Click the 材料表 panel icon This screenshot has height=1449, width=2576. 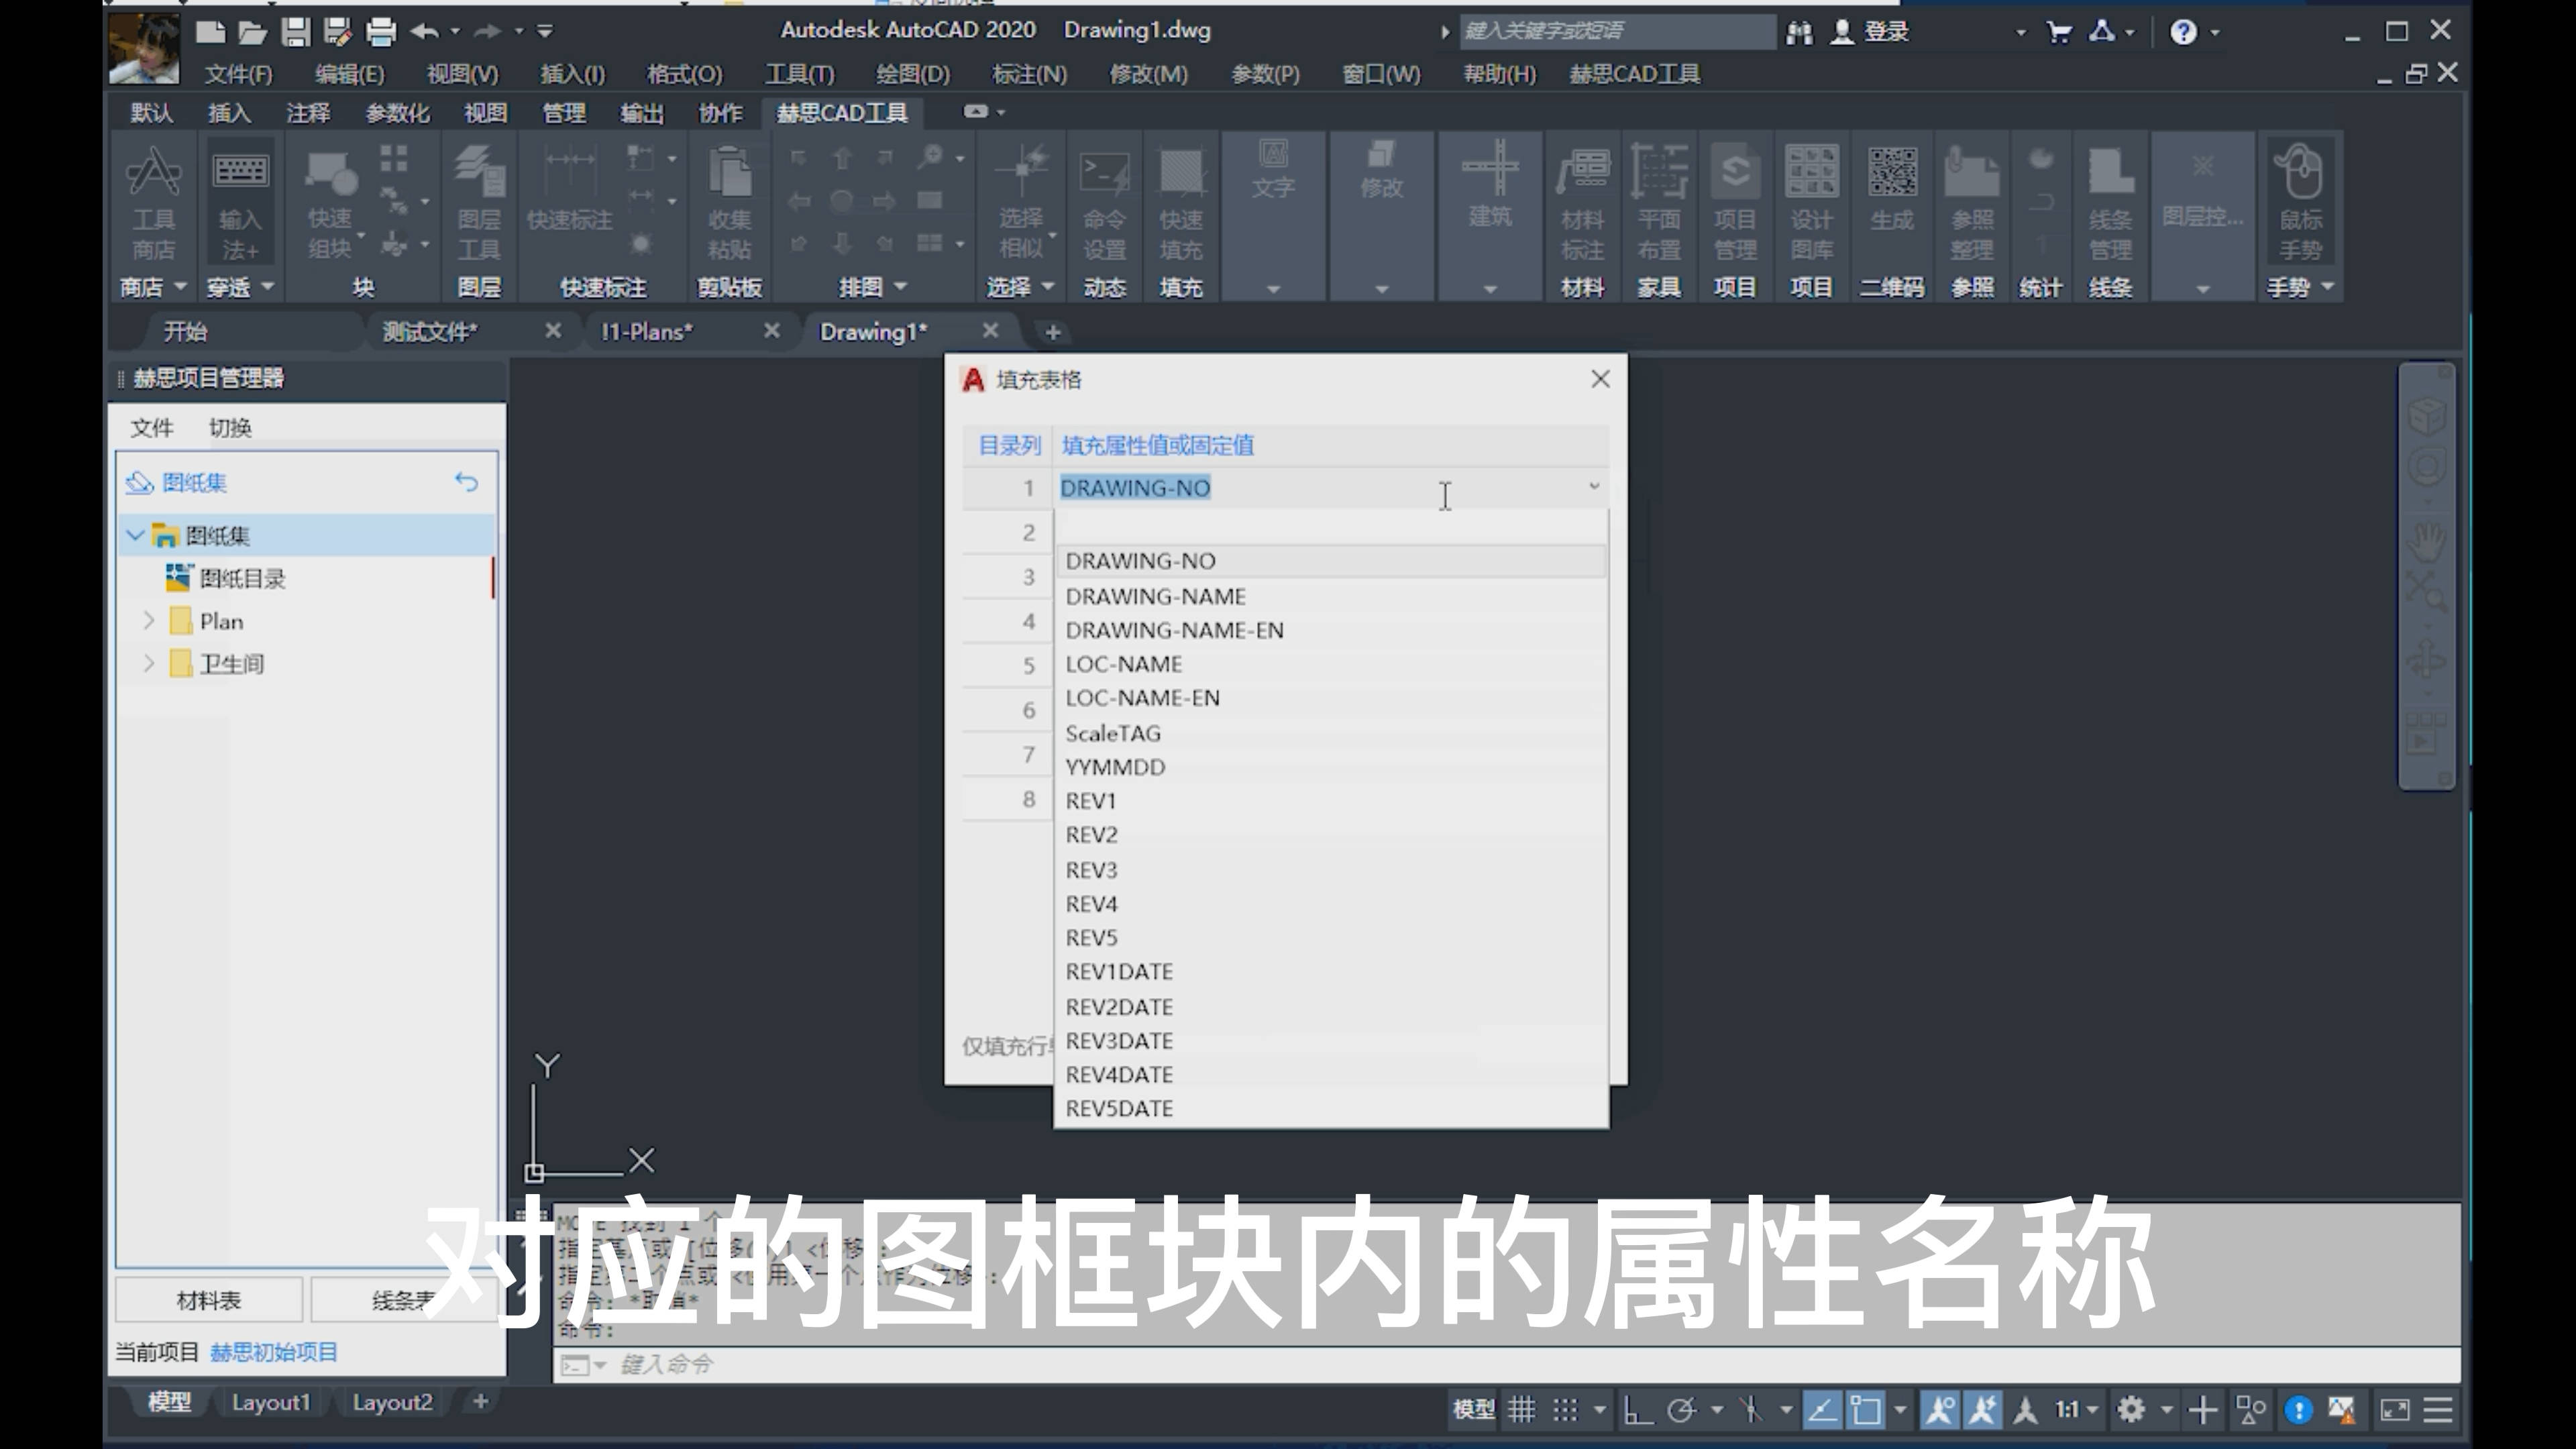pyautogui.click(x=209, y=1299)
